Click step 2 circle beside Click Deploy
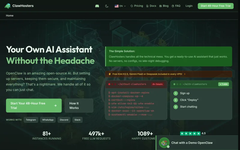 click(175, 100)
